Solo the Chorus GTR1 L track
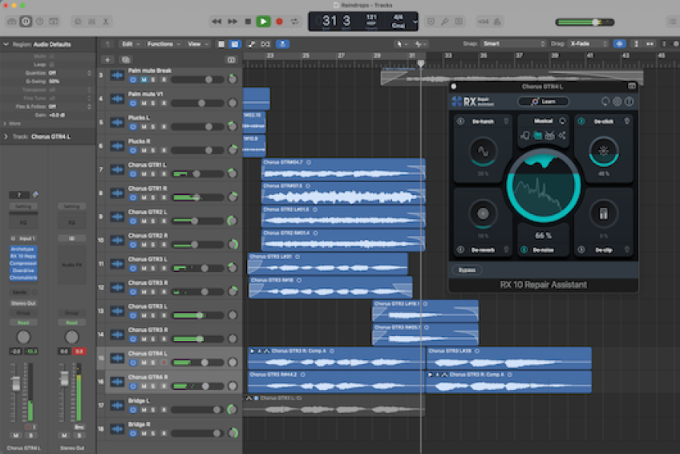 [x=153, y=174]
